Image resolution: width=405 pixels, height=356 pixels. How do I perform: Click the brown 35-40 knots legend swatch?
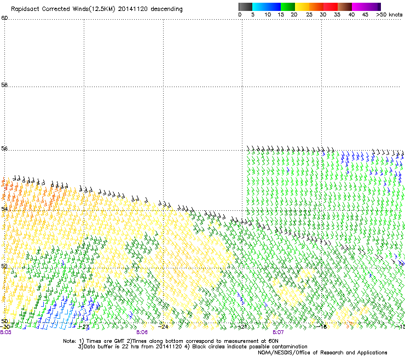[345, 7]
